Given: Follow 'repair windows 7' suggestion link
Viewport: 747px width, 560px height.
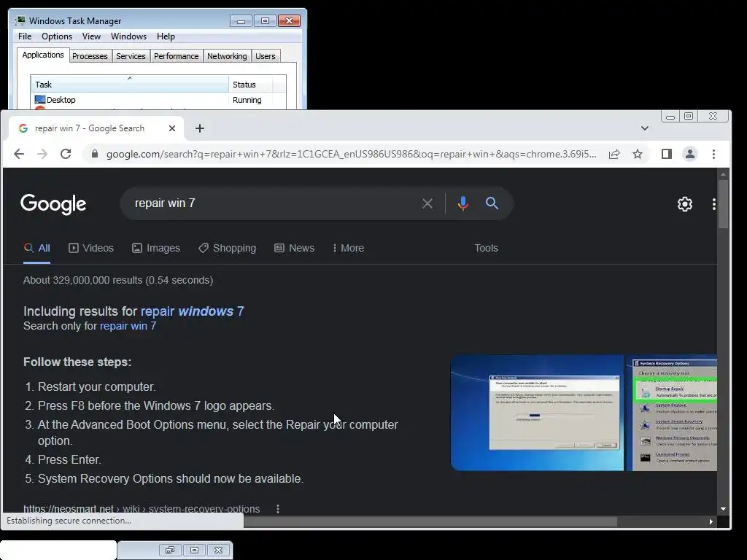Looking at the screenshot, I should pyautogui.click(x=192, y=311).
